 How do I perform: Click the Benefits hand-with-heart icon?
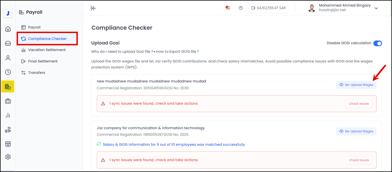[8, 129]
